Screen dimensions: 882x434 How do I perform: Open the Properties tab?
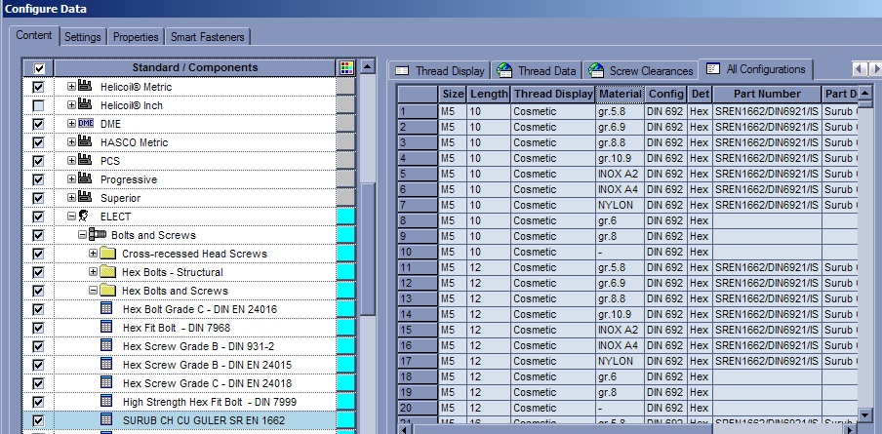click(136, 36)
